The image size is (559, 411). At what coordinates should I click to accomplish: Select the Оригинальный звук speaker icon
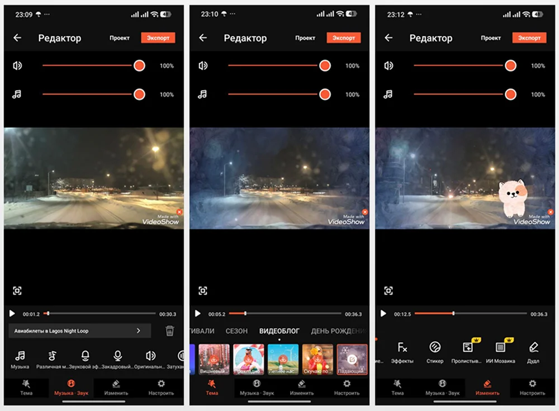150,358
